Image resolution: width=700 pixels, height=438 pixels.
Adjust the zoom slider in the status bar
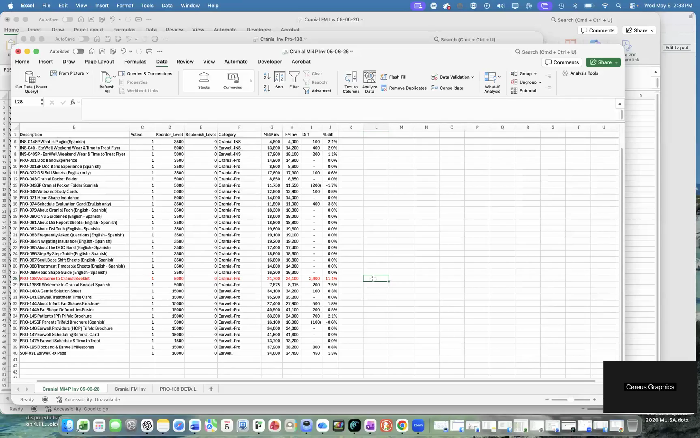point(571,399)
